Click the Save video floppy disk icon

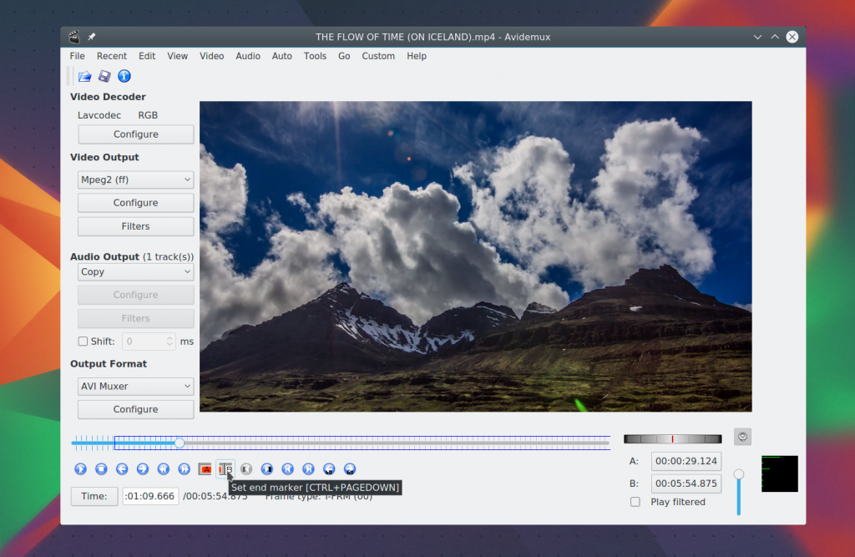click(x=104, y=76)
